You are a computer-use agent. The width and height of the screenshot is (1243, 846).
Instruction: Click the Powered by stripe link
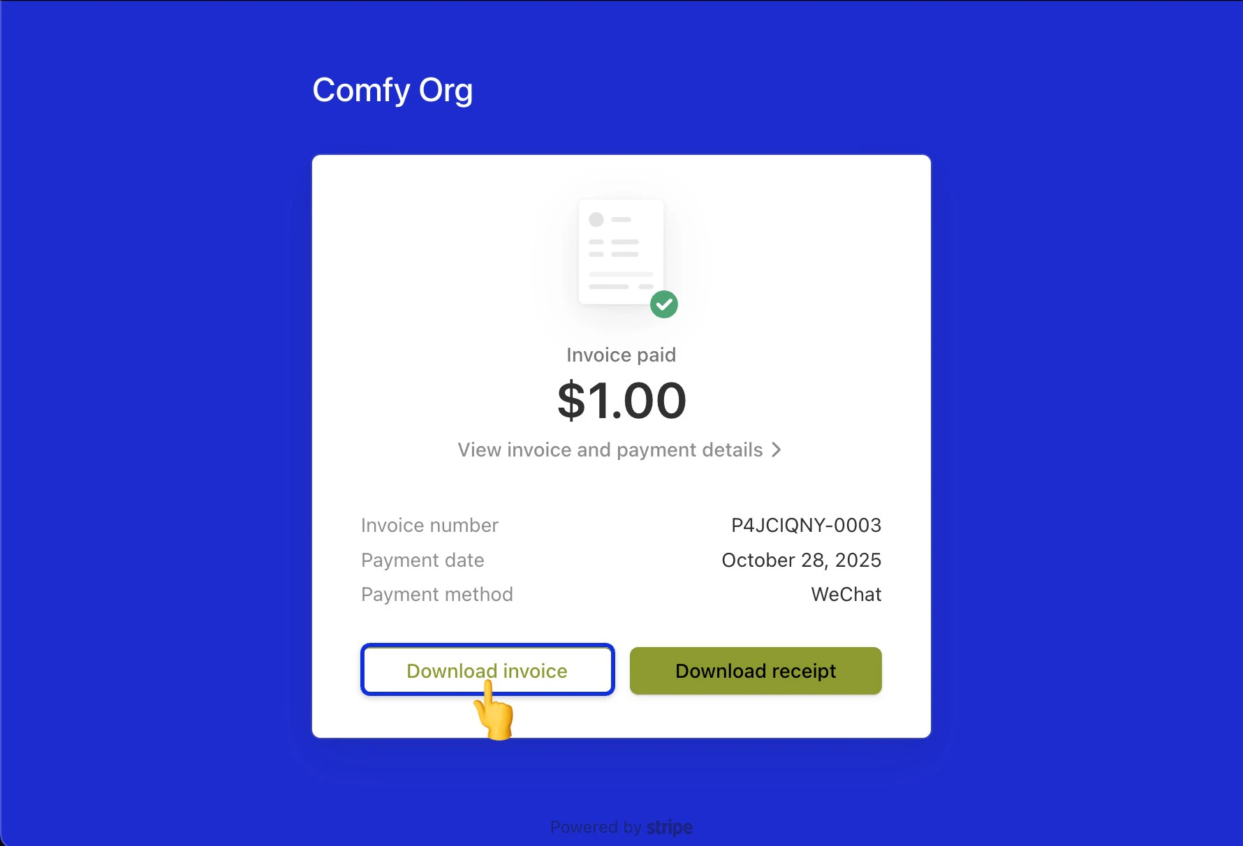[621, 827]
